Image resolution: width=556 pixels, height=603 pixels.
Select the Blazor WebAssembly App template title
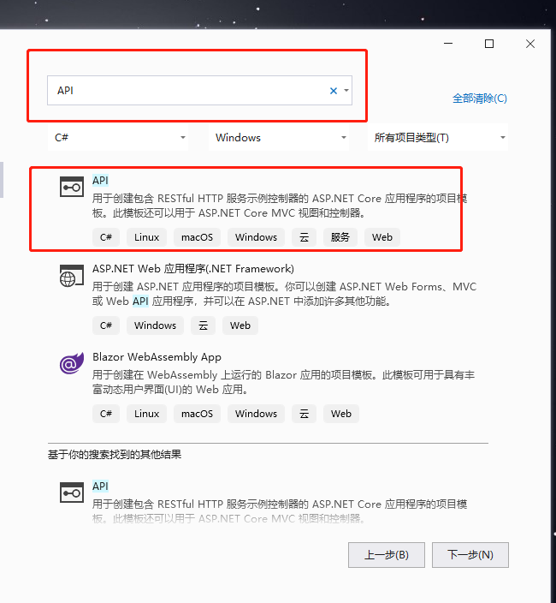click(x=157, y=357)
